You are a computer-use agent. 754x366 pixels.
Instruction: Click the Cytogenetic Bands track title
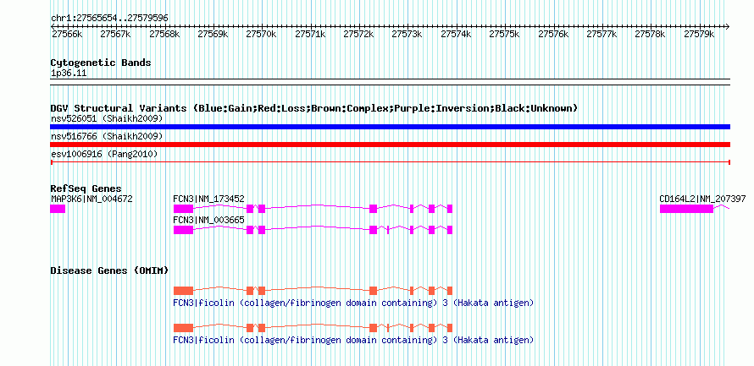[101, 63]
